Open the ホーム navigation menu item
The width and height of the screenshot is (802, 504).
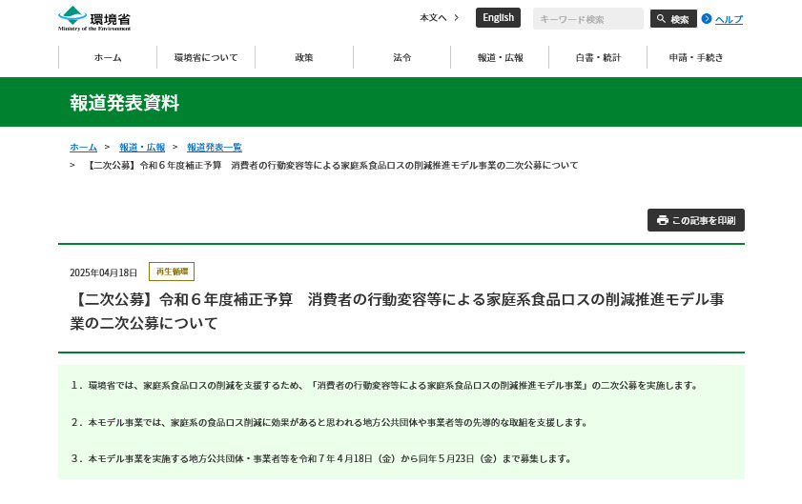pyautogui.click(x=108, y=57)
